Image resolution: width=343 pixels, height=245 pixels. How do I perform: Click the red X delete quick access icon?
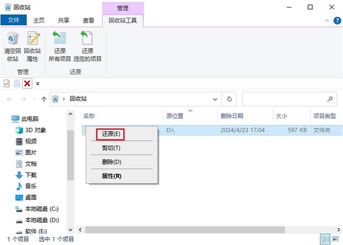[x=27, y=84]
